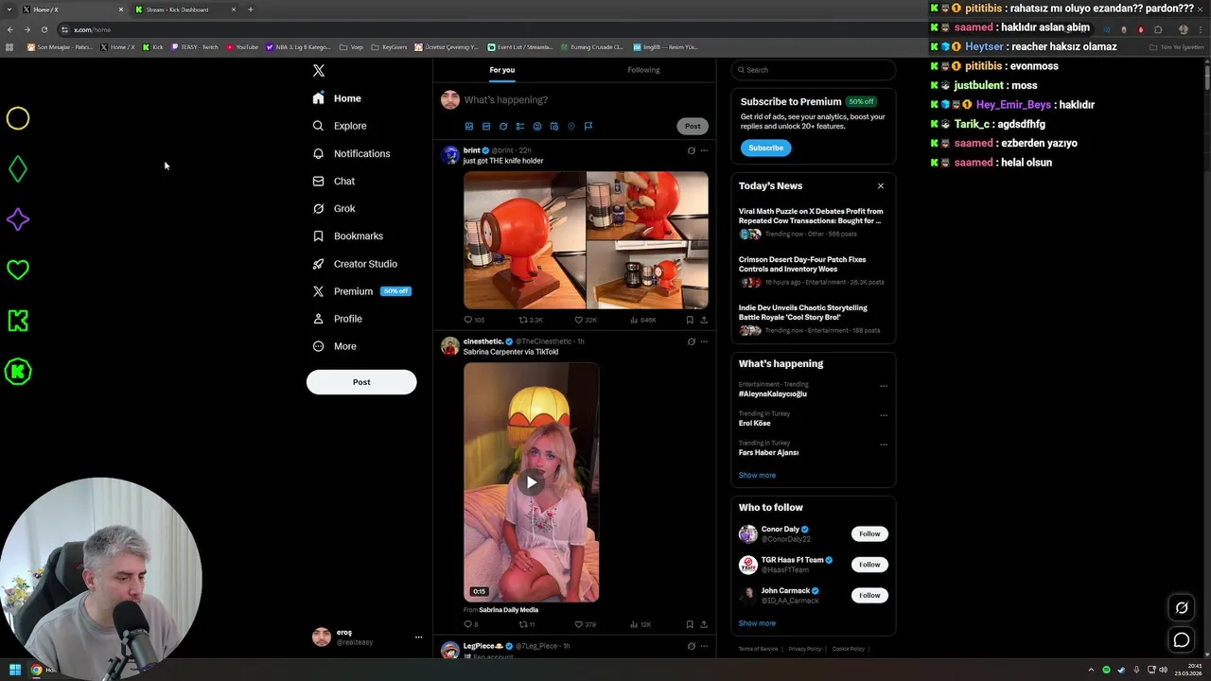Switch to the Following tab

[x=643, y=70]
